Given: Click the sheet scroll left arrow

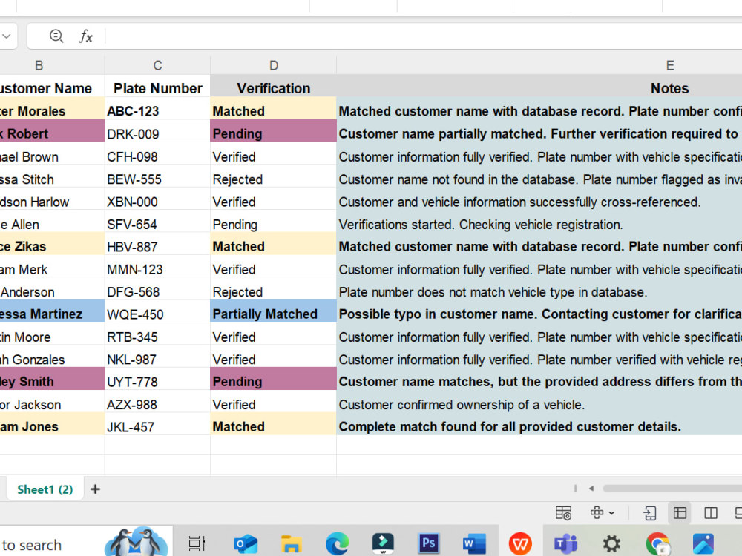Looking at the screenshot, I should 591,489.
